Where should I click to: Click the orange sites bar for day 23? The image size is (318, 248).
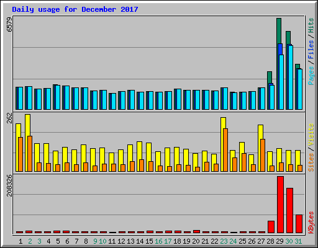(225, 150)
